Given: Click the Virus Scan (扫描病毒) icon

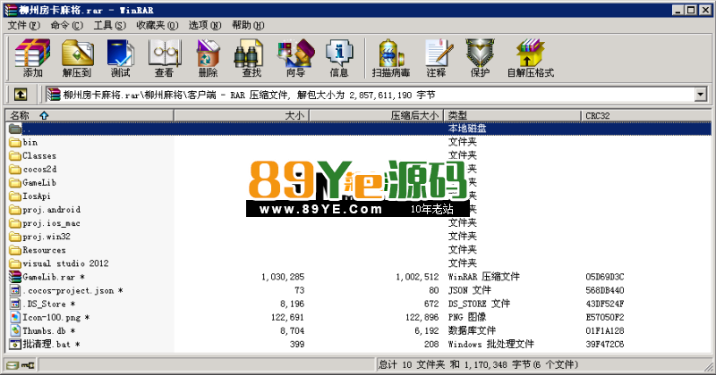Looking at the screenshot, I should pos(391,58).
